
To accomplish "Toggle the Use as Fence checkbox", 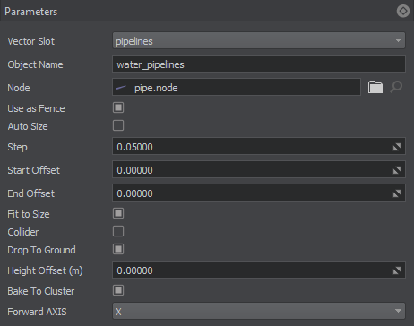I will [x=118, y=107].
